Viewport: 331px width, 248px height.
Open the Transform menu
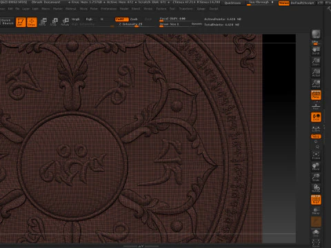[185, 9]
